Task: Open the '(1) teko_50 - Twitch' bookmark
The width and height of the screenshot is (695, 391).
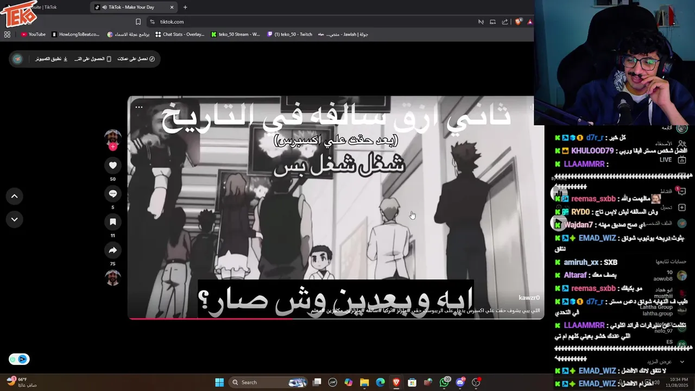Action: [289, 34]
